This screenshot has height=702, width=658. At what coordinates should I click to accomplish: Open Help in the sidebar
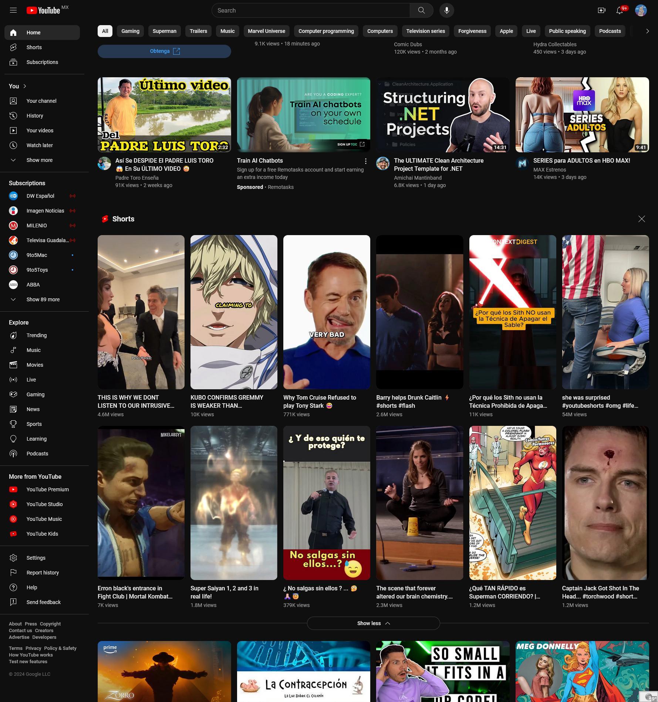42,587
